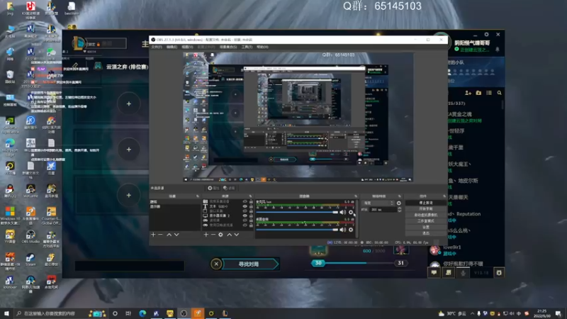
Task: Open desktop audio settings gear in mixer
Action: coord(350,230)
